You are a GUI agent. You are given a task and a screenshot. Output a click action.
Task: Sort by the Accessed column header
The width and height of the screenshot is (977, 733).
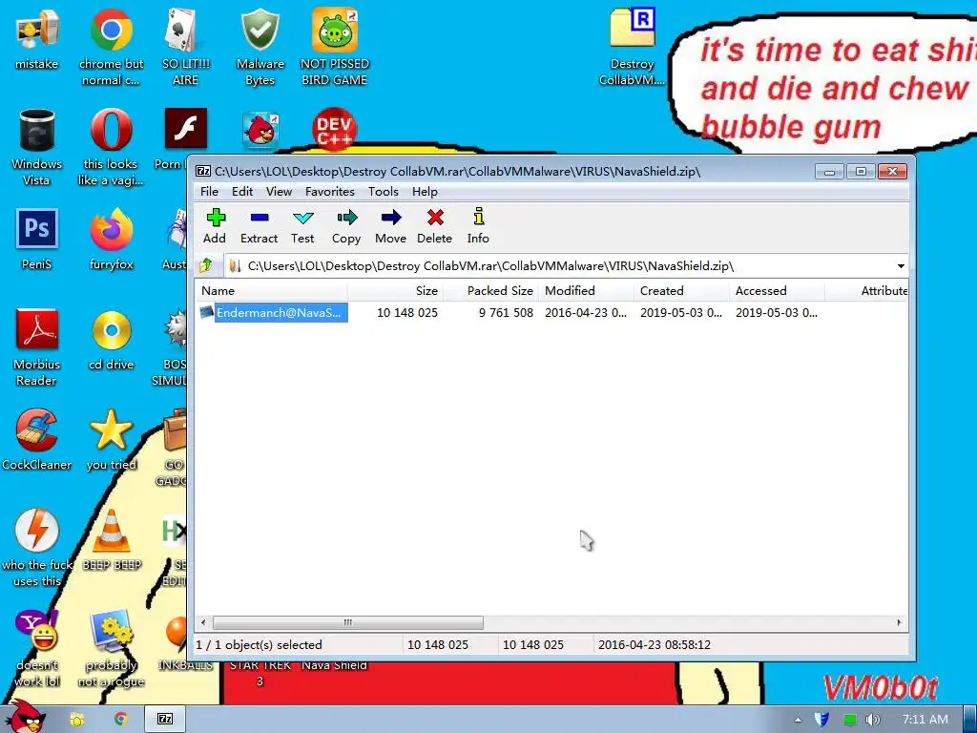tap(777, 290)
